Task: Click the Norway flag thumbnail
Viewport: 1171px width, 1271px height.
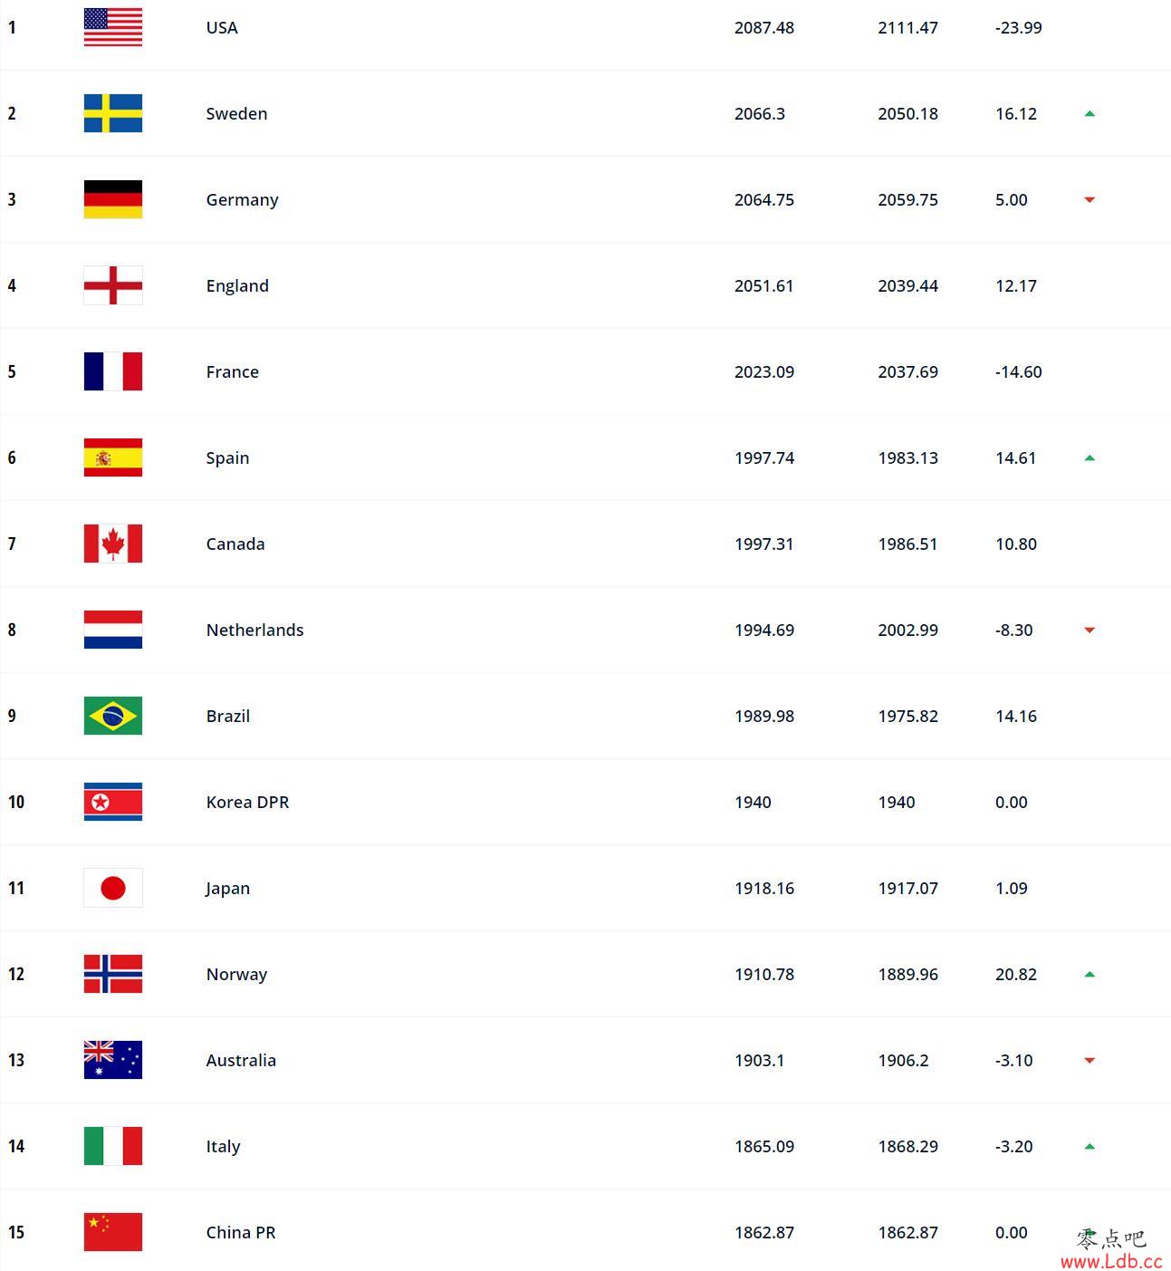Action: [113, 974]
